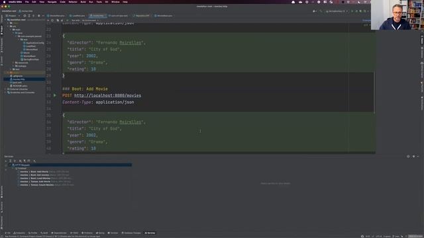Open the Terminal tool window
Screen dimensions: 424x238
coord(113,233)
